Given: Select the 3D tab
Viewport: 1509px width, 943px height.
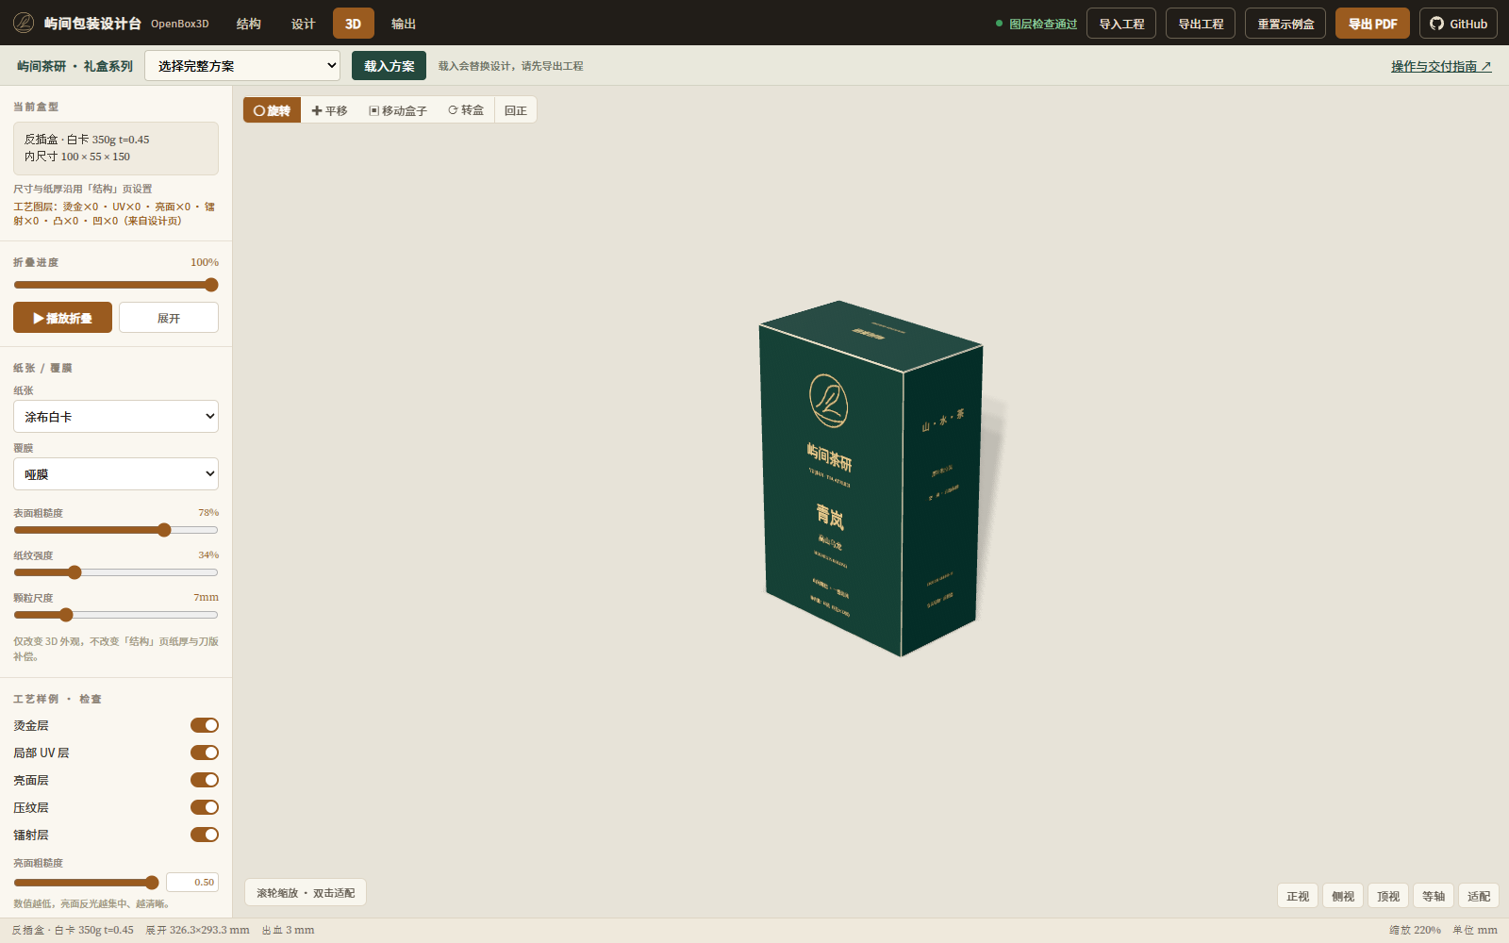Looking at the screenshot, I should pos(354,24).
